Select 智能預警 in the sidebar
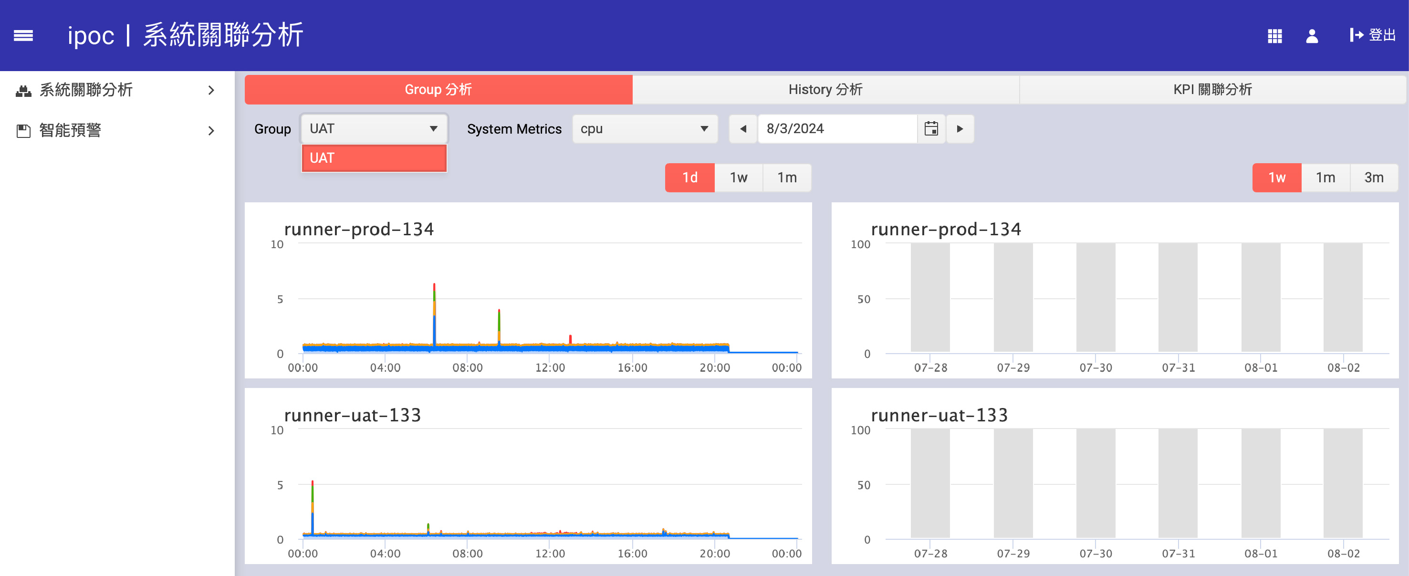 70,130
